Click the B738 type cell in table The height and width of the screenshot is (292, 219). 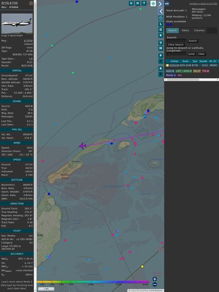(x=195, y=65)
